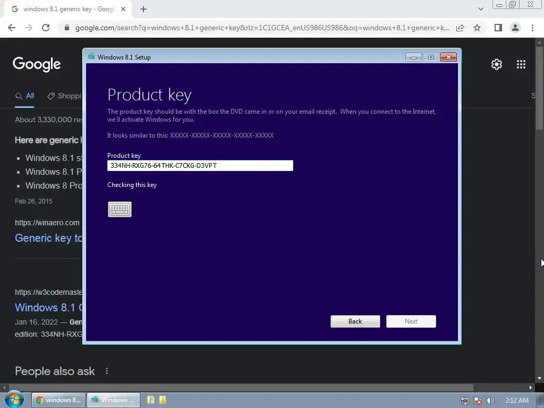Image resolution: width=544 pixels, height=408 pixels.
Task: Click the horizontal scrollbar's right arrow
Action: 531,387
